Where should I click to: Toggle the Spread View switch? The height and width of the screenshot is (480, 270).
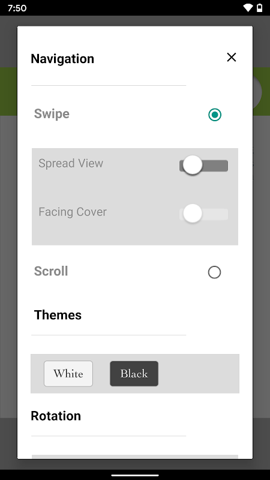tap(203, 166)
